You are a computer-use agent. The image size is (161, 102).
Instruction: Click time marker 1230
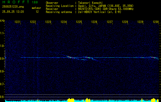click(x=156, y=22)
